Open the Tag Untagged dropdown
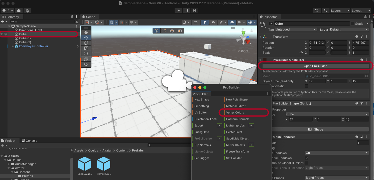The width and height of the screenshot is (374, 180). pos(296,29)
